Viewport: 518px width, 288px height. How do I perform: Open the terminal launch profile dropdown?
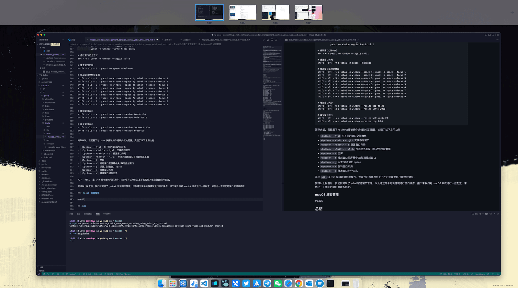483,214
